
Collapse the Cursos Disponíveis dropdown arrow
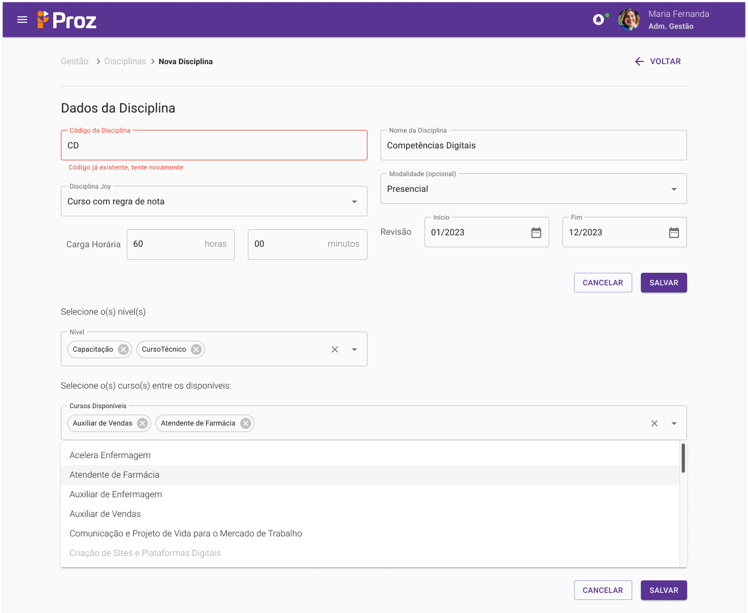tap(674, 423)
